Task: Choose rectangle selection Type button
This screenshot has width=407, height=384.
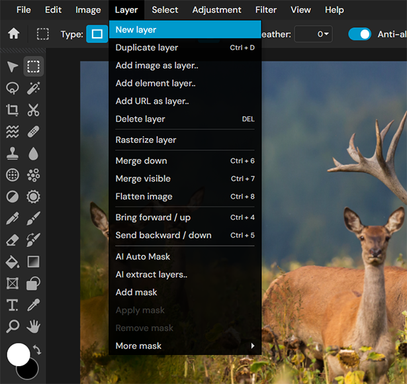Action: click(x=97, y=34)
